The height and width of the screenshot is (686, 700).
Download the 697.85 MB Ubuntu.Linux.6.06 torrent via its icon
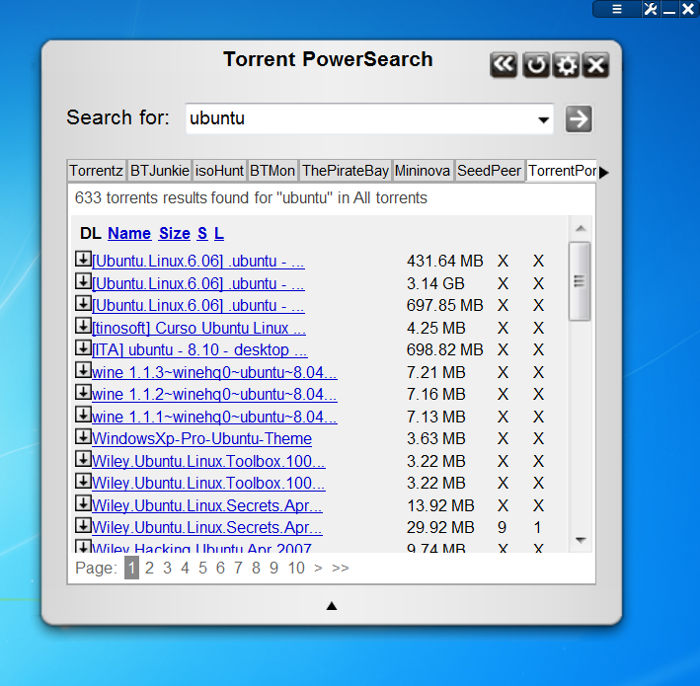click(83, 303)
